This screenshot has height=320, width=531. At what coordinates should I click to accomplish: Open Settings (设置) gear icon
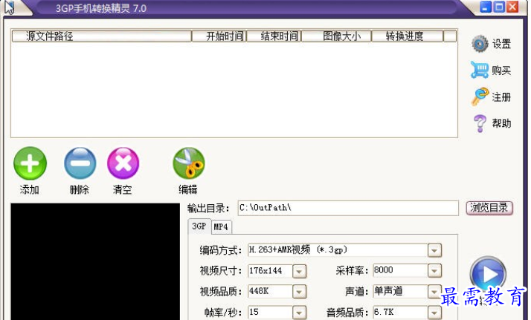[x=480, y=44]
